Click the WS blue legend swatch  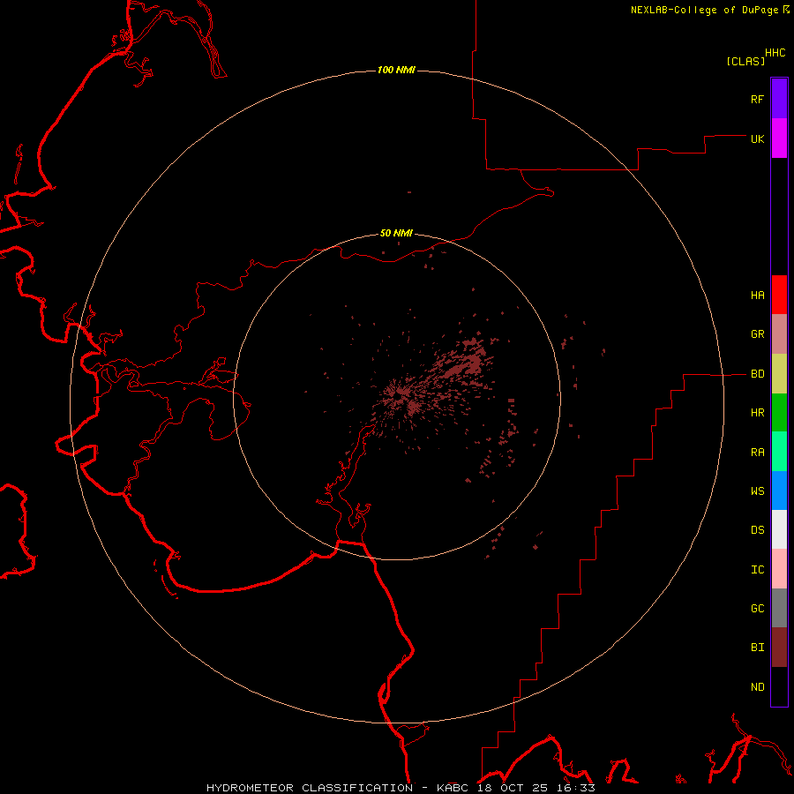click(779, 491)
